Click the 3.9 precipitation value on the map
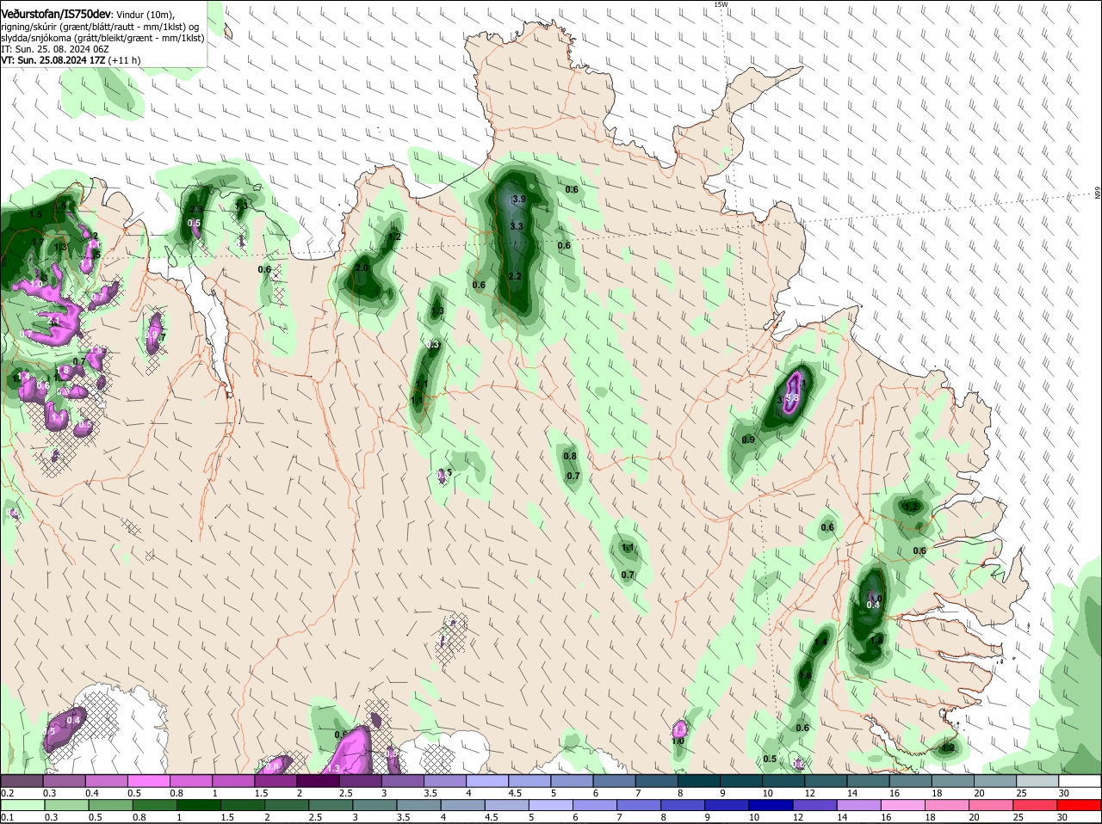Image resolution: width=1102 pixels, height=824 pixels. [x=518, y=200]
